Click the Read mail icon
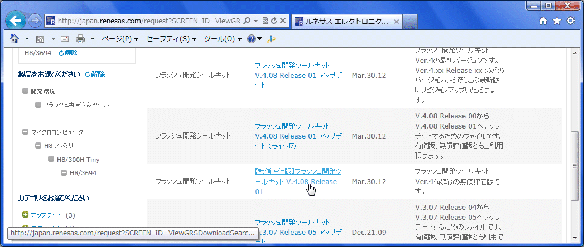The image size is (584, 247). [x=65, y=39]
